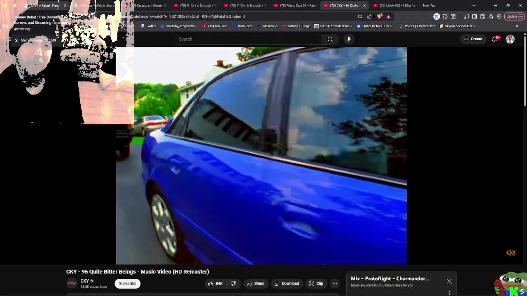Like the video with the 84K thumbs-up

click(215, 283)
